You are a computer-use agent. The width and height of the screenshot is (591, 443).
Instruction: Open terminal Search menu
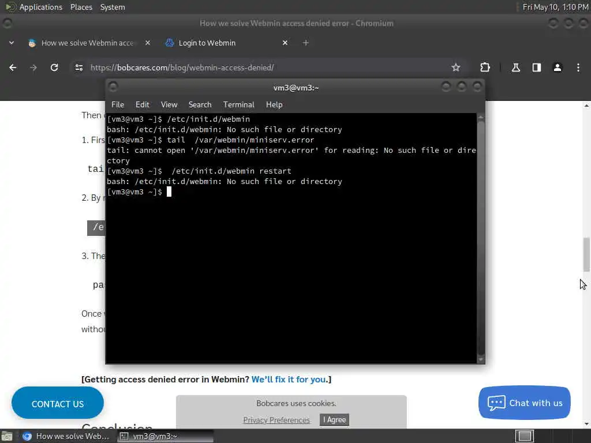click(x=200, y=105)
